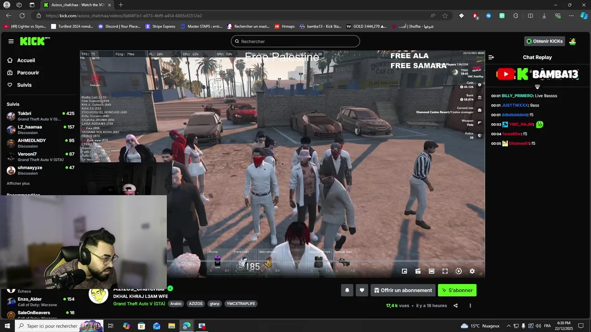This screenshot has width=591, height=332.
Task: Open BILLY_PRIMERO's chat username
Action: click(x=517, y=96)
